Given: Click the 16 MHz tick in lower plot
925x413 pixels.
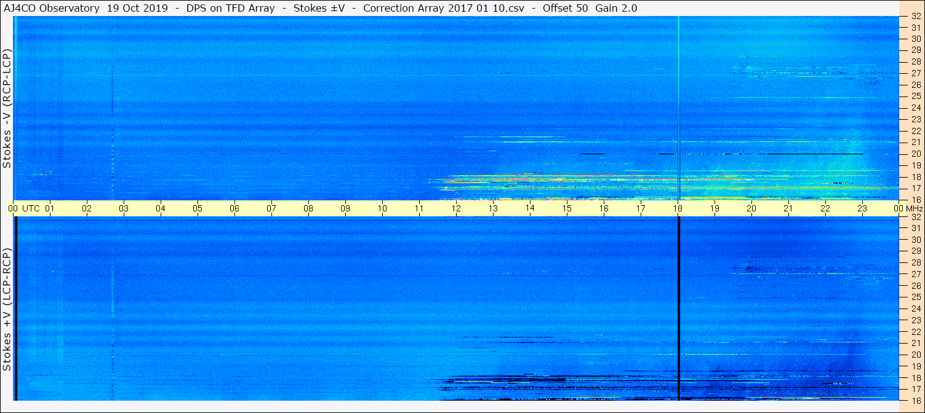Looking at the screenshot, I should [x=915, y=401].
